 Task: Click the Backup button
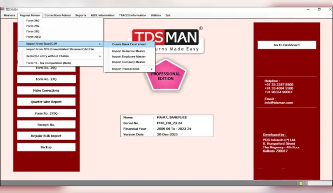coord(46,147)
